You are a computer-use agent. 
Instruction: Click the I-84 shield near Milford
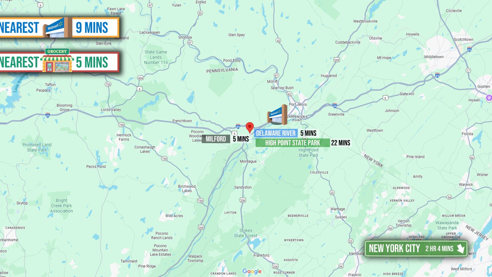[238, 126]
